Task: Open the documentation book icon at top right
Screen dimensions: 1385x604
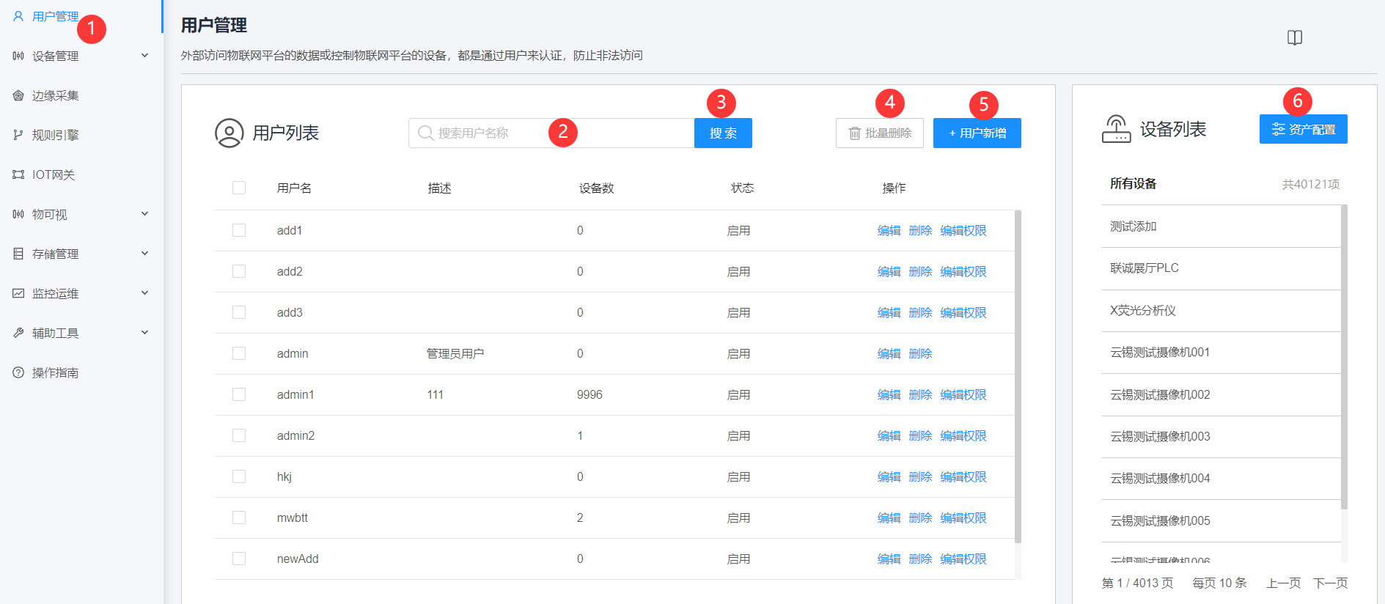Action: coord(1295,37)
